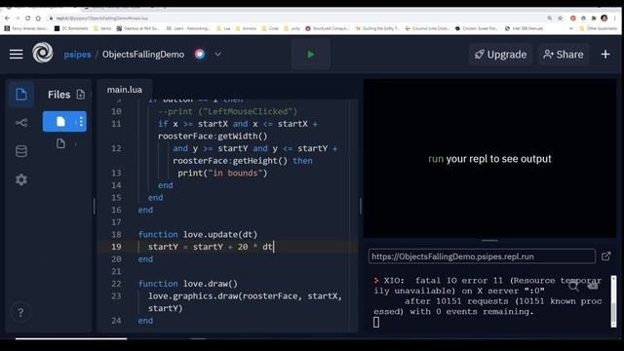Click the Add file icon beside Files
Image resolution: width=624 pixels, height=351 pixels.
coord(80,95)
